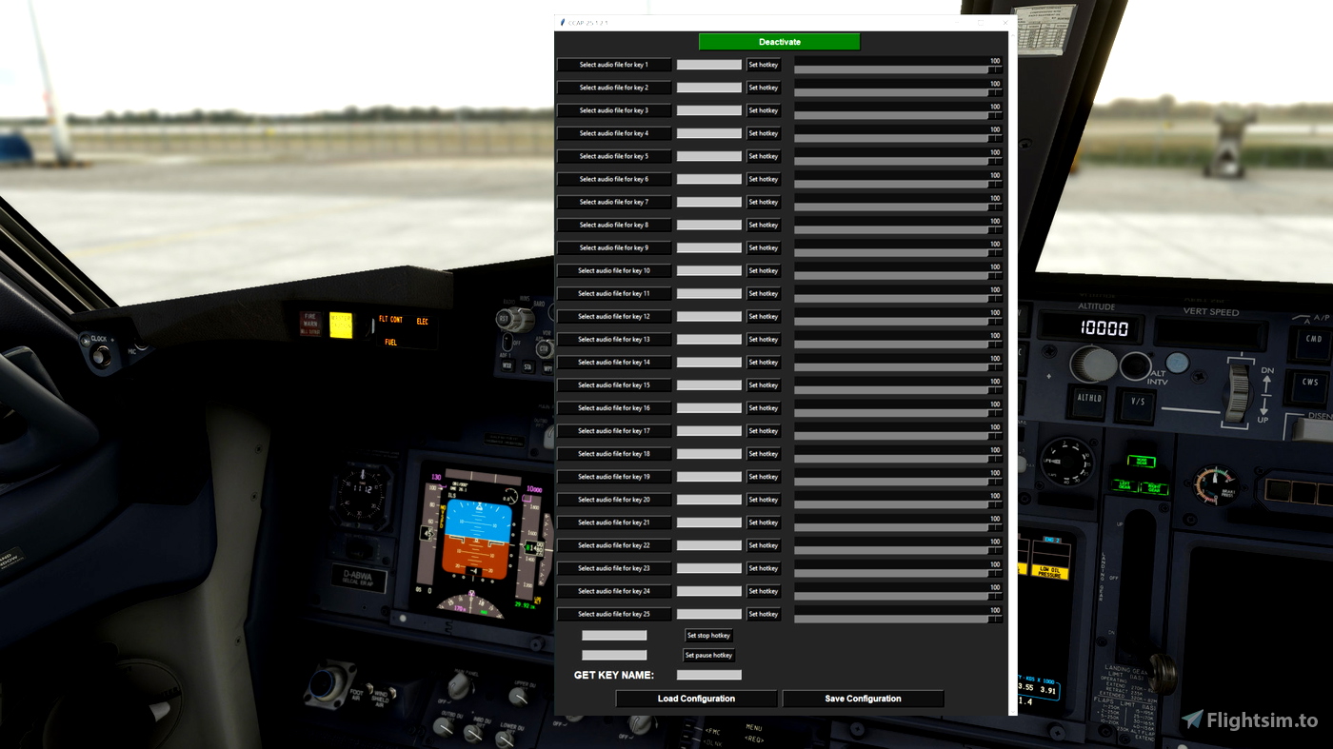1333x749 pixels.
Task: Focus the GET KEY NAME input field
Action: click(709, 675)
